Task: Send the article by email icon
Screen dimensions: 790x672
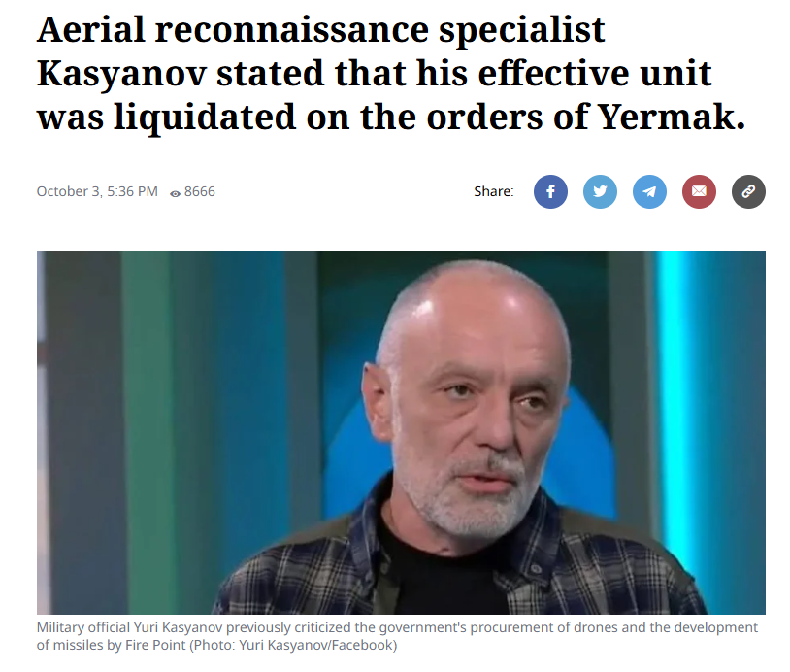Action: pyautogui.click(x=699, y=191)
